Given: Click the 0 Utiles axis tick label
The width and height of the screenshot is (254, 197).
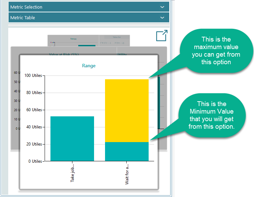Looking at the screenshot, I should point(35,161).
